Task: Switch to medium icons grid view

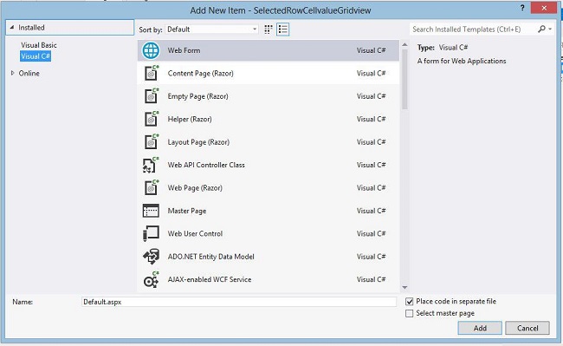Action: coord(269,29)
